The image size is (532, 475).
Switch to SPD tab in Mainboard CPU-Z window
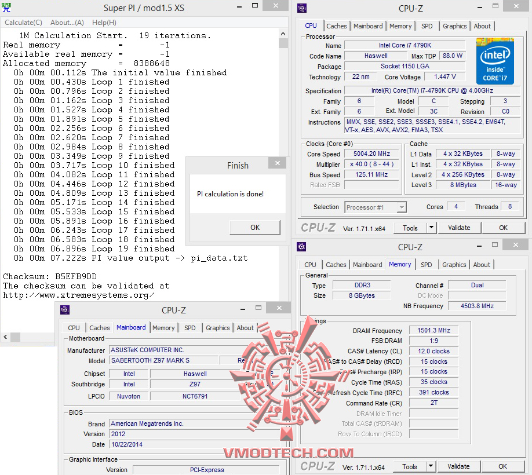tap(190, 328)
